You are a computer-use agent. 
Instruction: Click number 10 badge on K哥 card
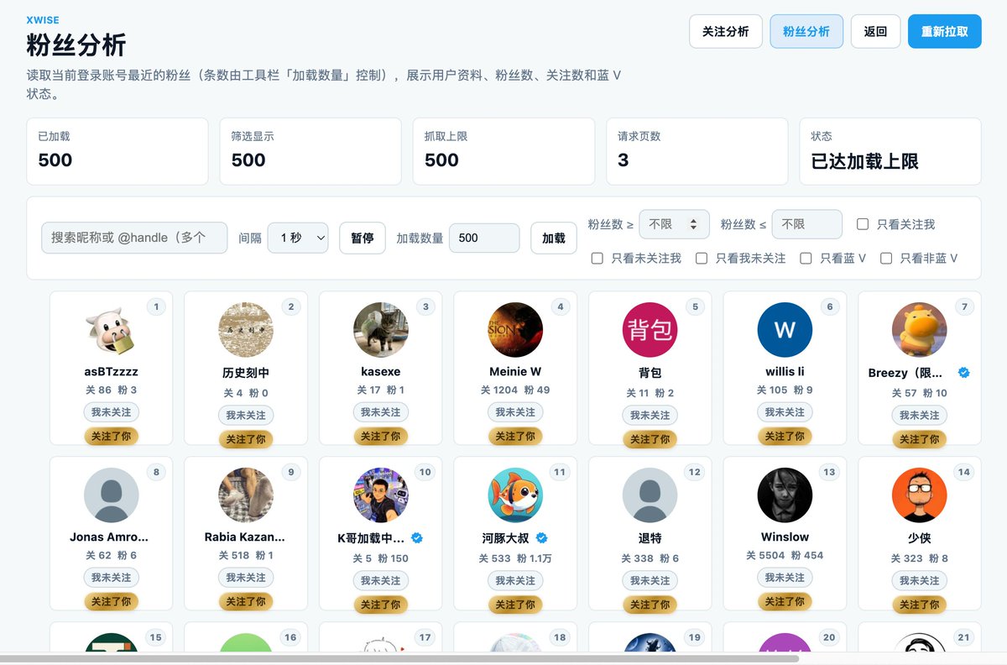(425, 472)
